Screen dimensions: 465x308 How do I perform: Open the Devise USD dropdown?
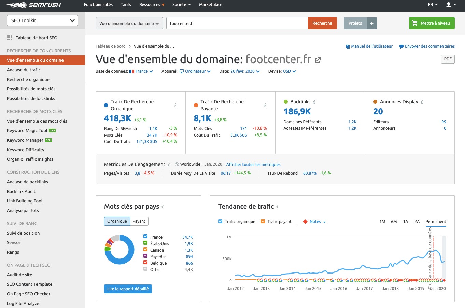(x=289, y=71)
